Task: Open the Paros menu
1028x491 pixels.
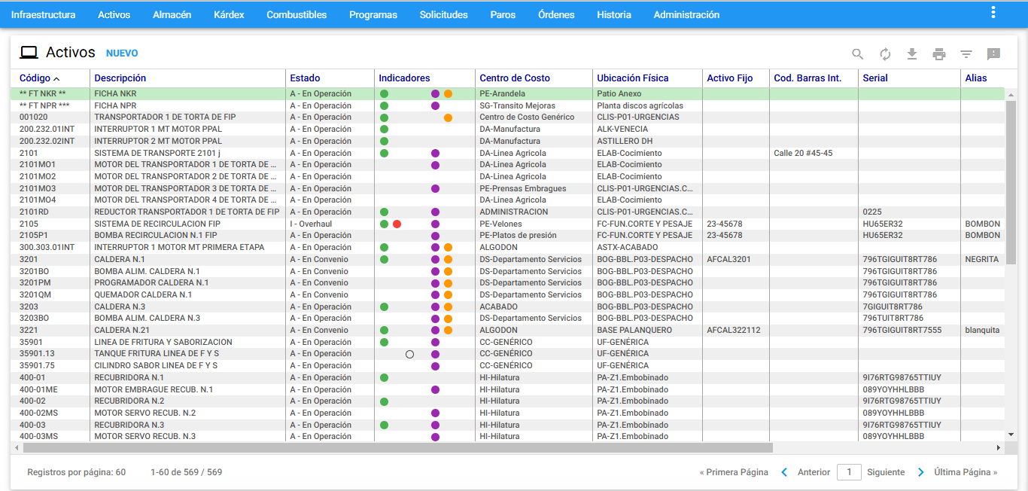Action: point(503,14)
